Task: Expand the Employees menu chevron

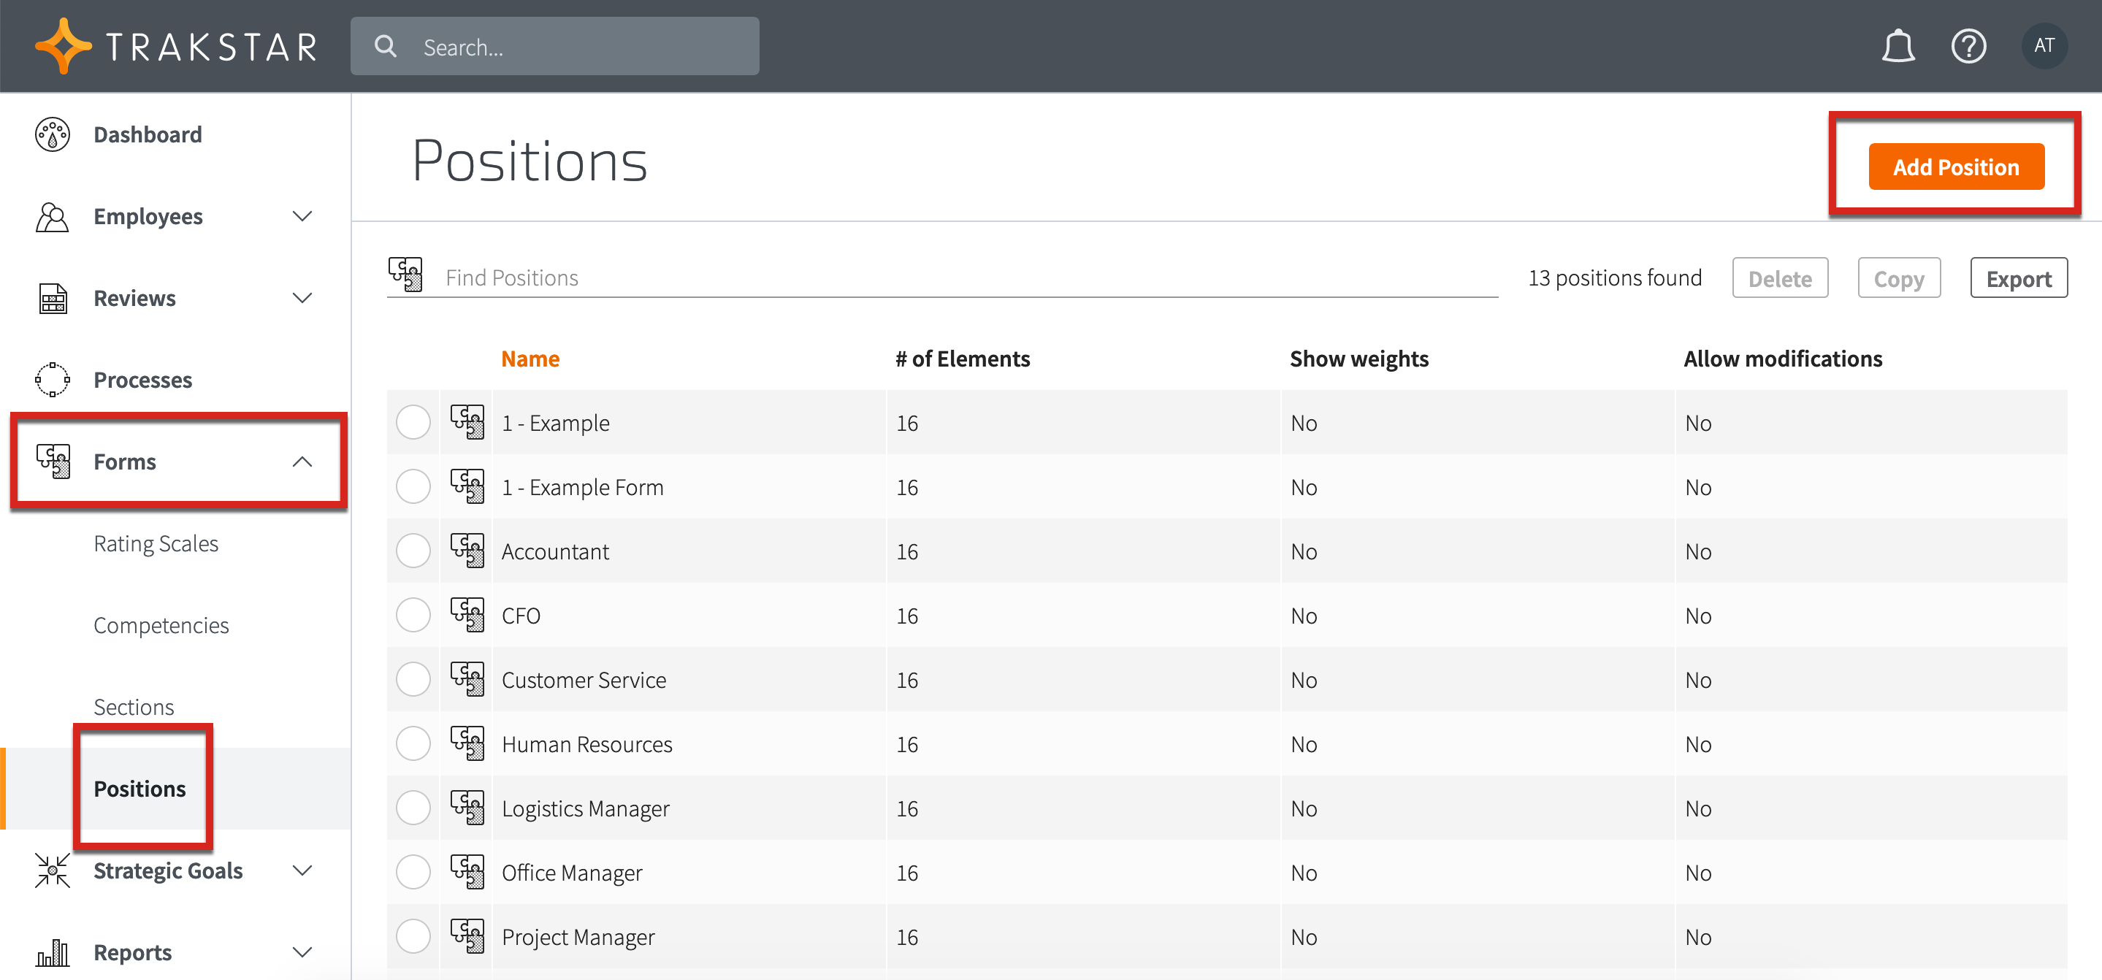Action: (x=302, y=216)
